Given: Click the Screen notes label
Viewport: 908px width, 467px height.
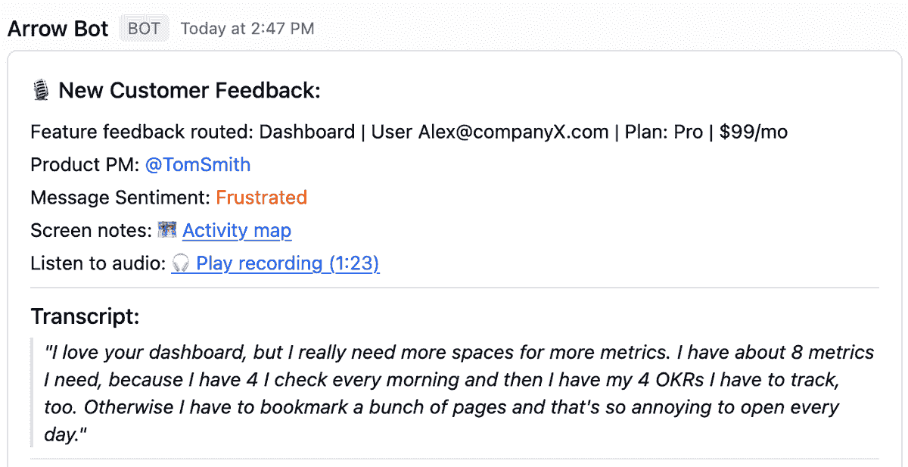Looking at the screenshot, I should click(92, 230).
